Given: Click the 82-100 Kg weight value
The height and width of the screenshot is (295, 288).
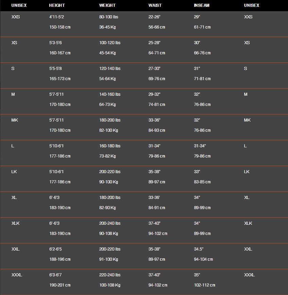Looking at the screenshot, I should point(109,130).
